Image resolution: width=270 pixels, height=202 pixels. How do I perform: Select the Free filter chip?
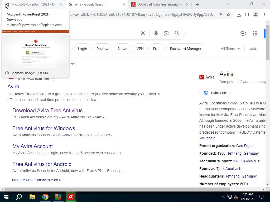157,49
